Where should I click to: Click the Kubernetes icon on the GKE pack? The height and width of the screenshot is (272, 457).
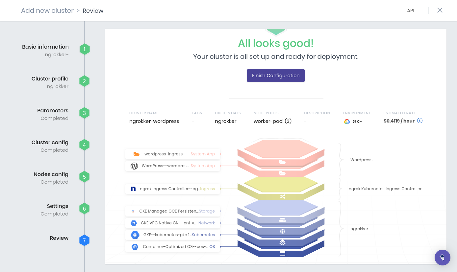pyautogui.click(x=134, y=235)
